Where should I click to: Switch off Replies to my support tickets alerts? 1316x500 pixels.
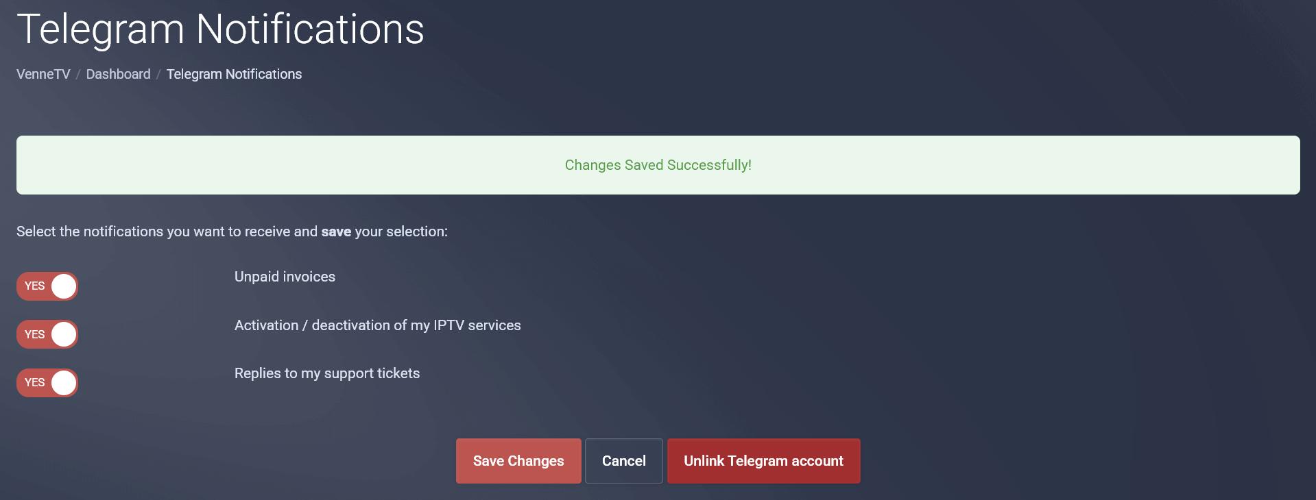click(x=47, y=383)
